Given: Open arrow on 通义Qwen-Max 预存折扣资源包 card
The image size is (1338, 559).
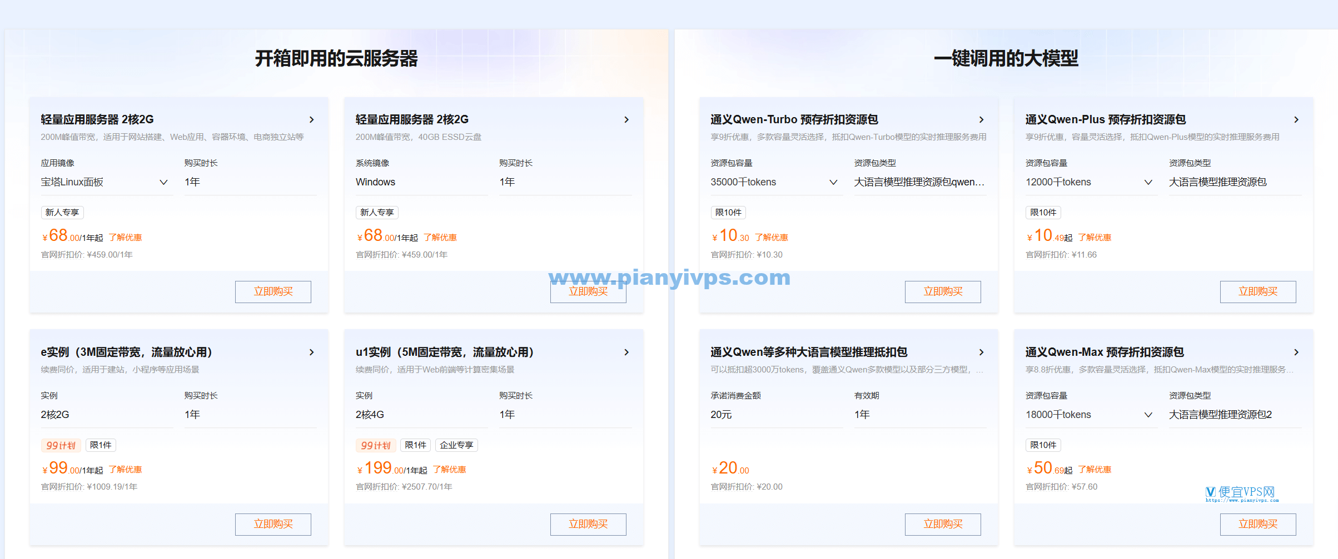Looking at the screenshot, I should tap(1296, 352).
